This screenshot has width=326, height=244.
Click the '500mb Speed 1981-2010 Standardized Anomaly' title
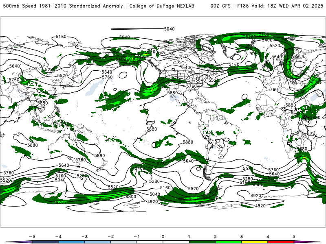(63, 6)
